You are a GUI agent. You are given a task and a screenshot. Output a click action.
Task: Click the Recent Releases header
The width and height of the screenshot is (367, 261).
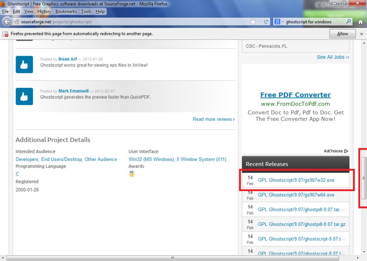tap(295, 164)
